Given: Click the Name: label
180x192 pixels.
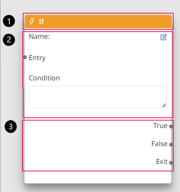Looking at the screenshot, I should coord(39,36).
